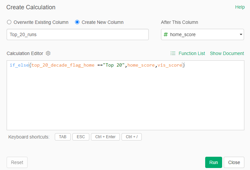Select the Overwrite Existing Column option

(x=9, y=22)
